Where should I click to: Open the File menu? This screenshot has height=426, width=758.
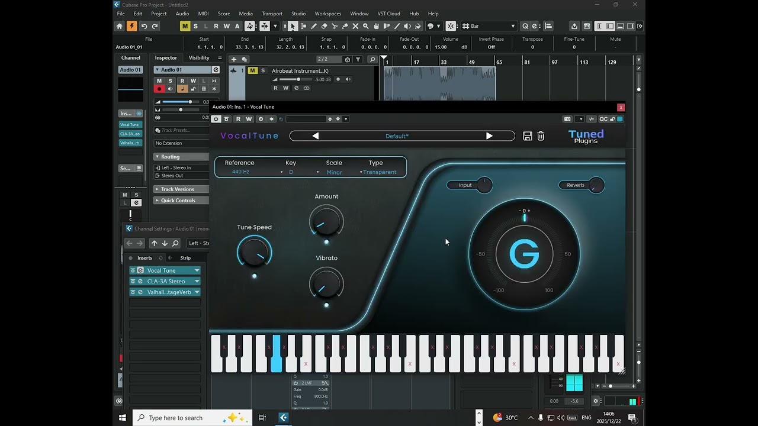coord(121,14)
